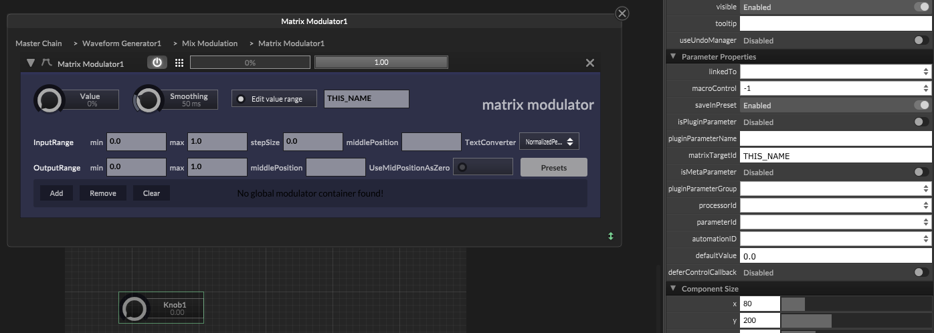Click the Presets button
The width and height of the screenshot is (934, 333).
point(554,167)
